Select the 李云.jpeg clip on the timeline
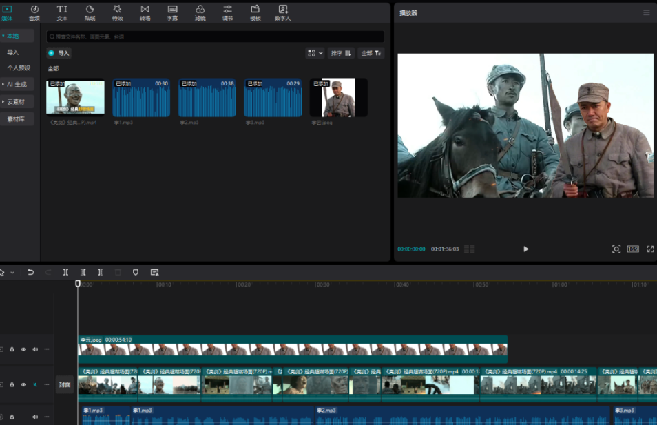This screenshot has height=425, width=657. [293, 349]
